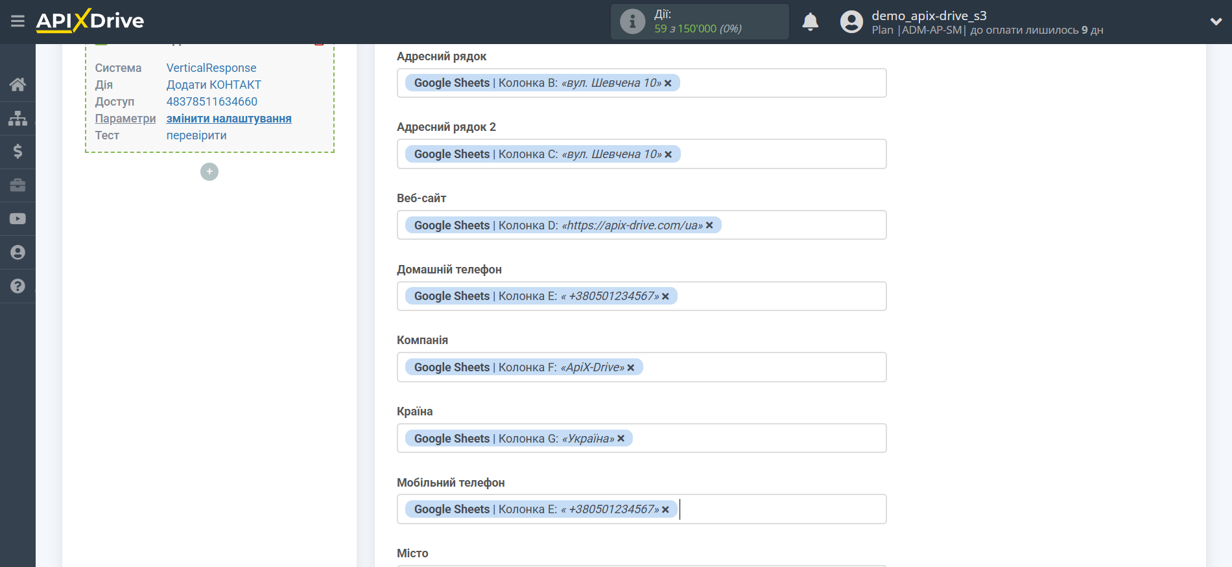The height and width of the screenshot is (567, 1232).
Task: Remove Колонка D tag from Веб-сайт
Action: 709,226
